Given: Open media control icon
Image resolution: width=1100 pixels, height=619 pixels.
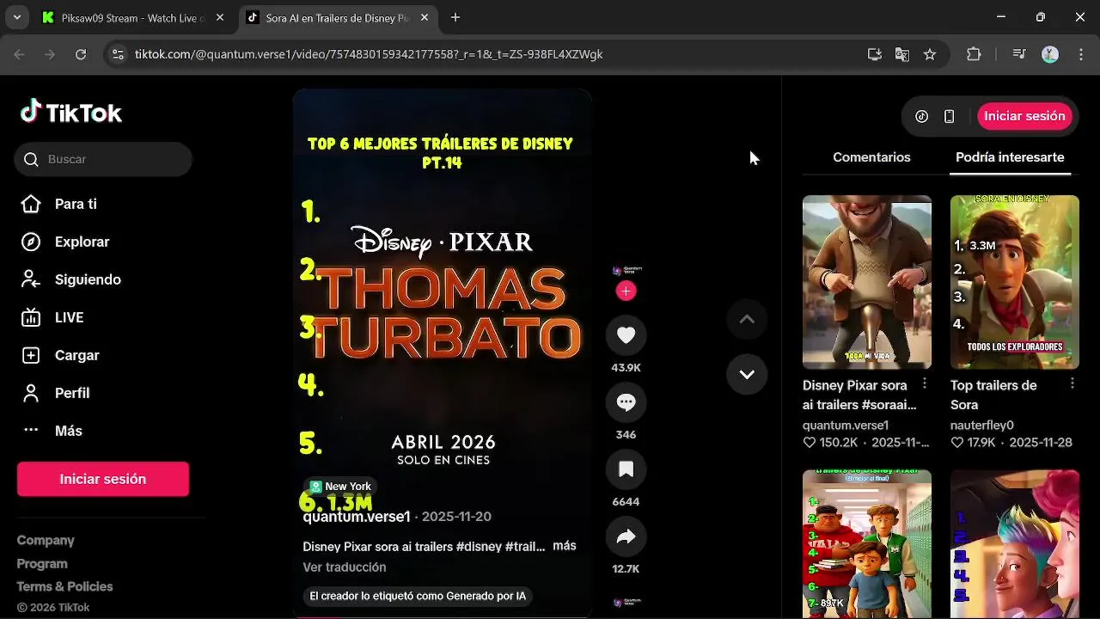Looking at the screenshot, I should click(x=1019, y=54).
